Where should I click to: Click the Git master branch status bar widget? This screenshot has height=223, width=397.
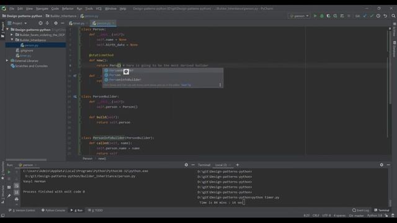(356, 216)
